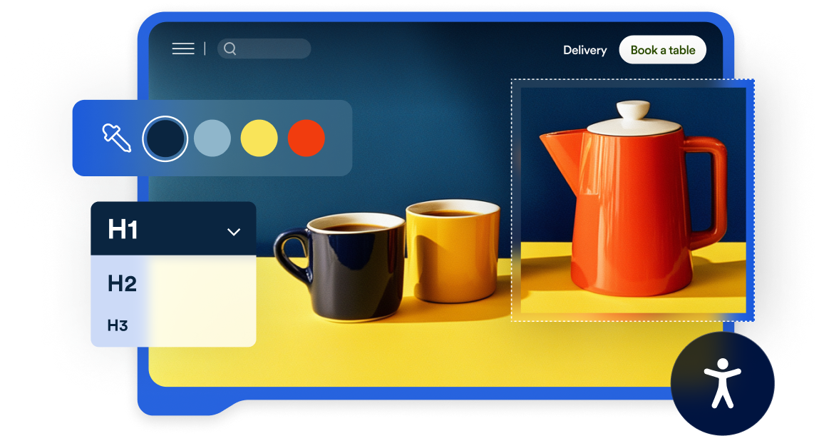Image resolution: width=819 pixels, height=436 pixels.
Task: Choose H3 from the heading list
Action: point(118,325)
